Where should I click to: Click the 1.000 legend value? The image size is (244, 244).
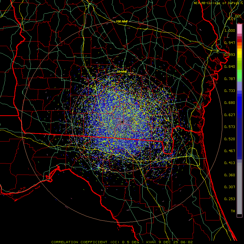coord(230,30)
